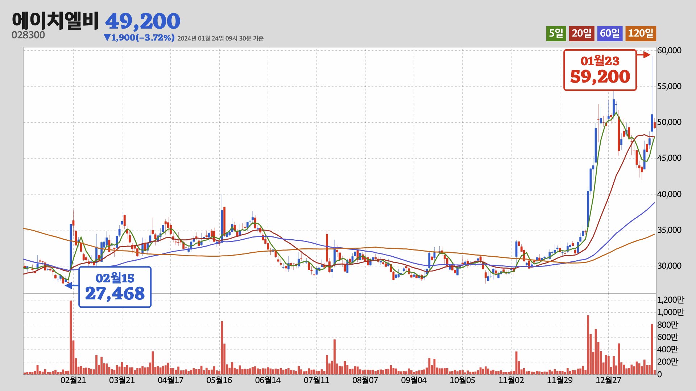This screenshot has height=391, width=696.
Task: Click the stock code 028300
Action: click(28, 35)
